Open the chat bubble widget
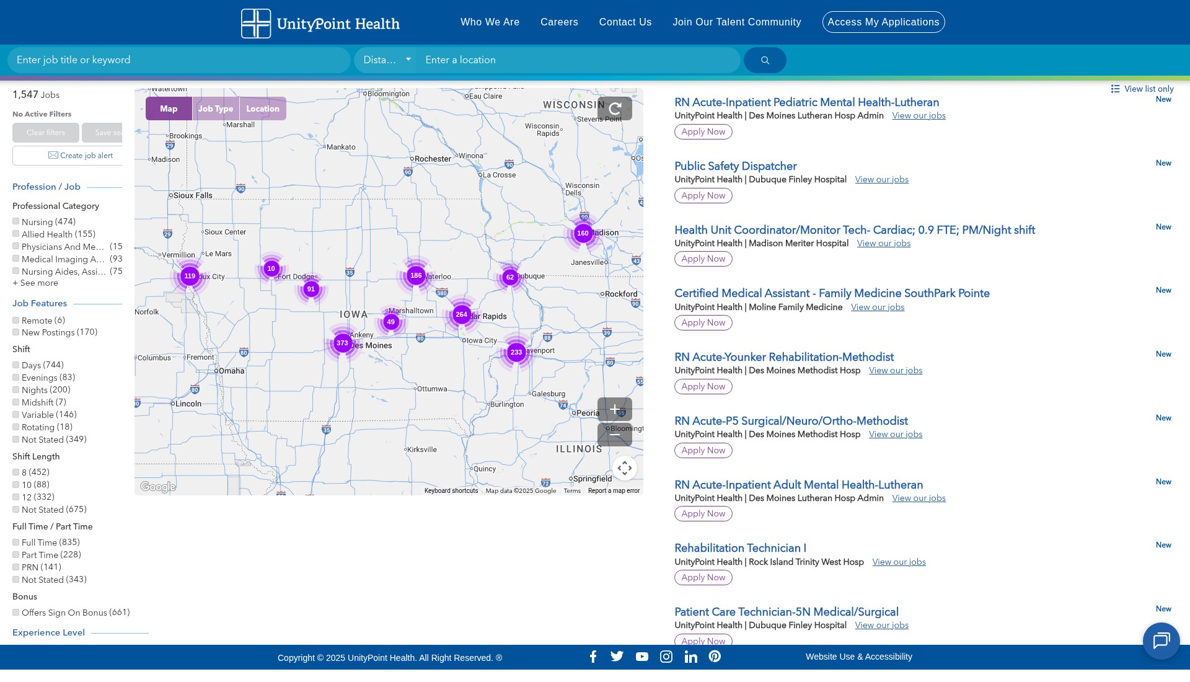Image resolution: width=1190 pixels, height=682 pixels. click(1161, 640)
